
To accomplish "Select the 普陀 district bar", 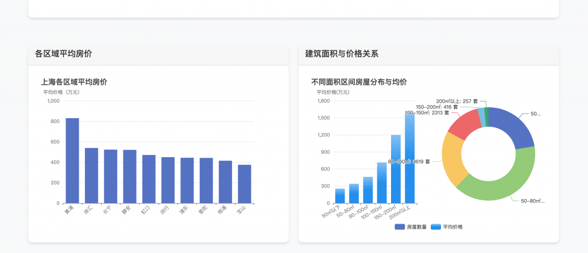I will [206, 181].
